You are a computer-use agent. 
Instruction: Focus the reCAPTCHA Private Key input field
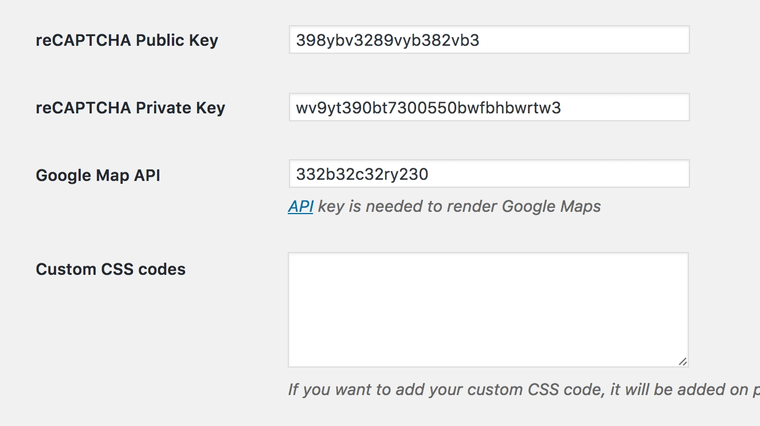pos(489,107)
